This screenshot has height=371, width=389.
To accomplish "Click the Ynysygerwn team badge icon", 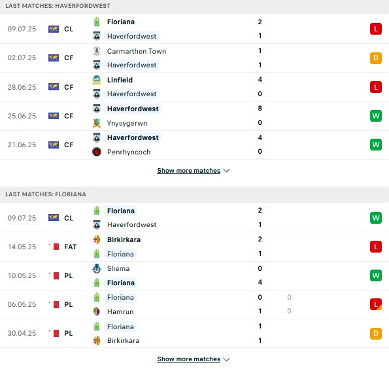I will click(x=97, y=123).
